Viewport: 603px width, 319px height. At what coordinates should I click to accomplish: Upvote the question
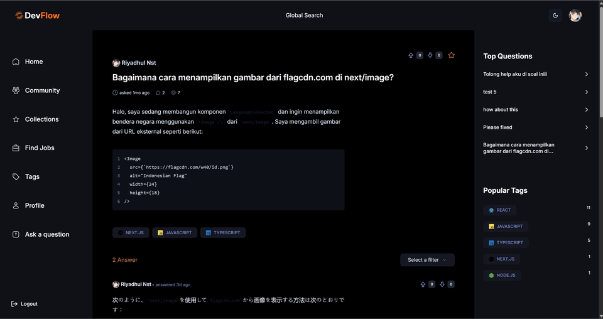pyautogui.click(x=411, y=55)
